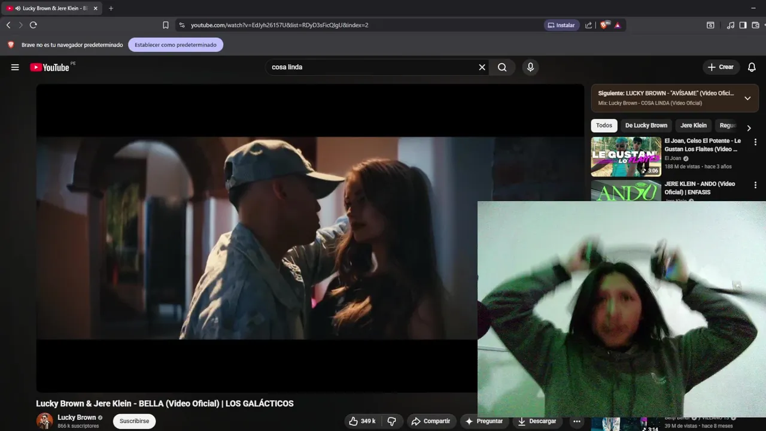Open Lucky Brown channel avatar

pyautogui.click(x=44, y=421)
